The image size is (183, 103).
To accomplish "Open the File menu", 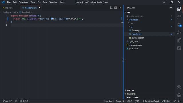I will click(x=9, y=2).
